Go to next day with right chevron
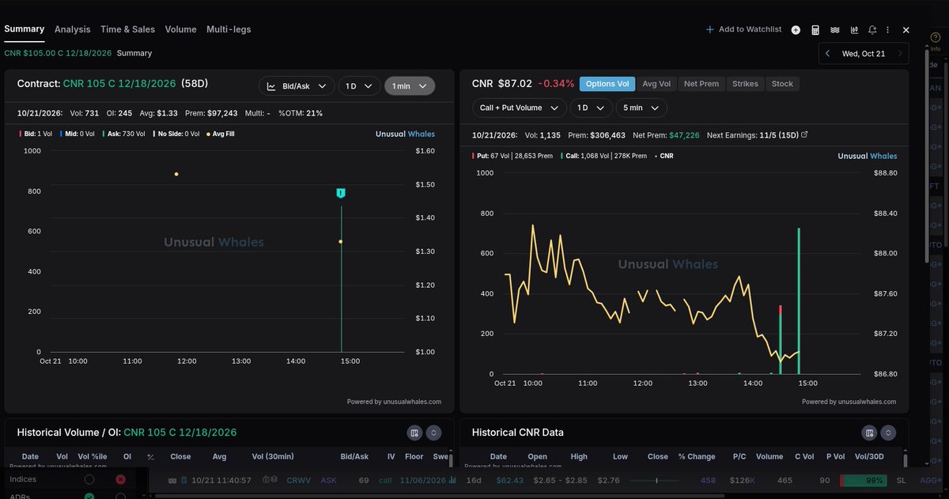 900,54
